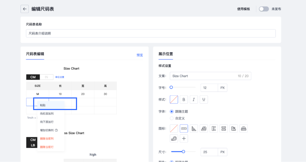This screenshot has height=162, width=306.
Task: Pick the tape measure roll icon
Action: (x=204, y=128)
